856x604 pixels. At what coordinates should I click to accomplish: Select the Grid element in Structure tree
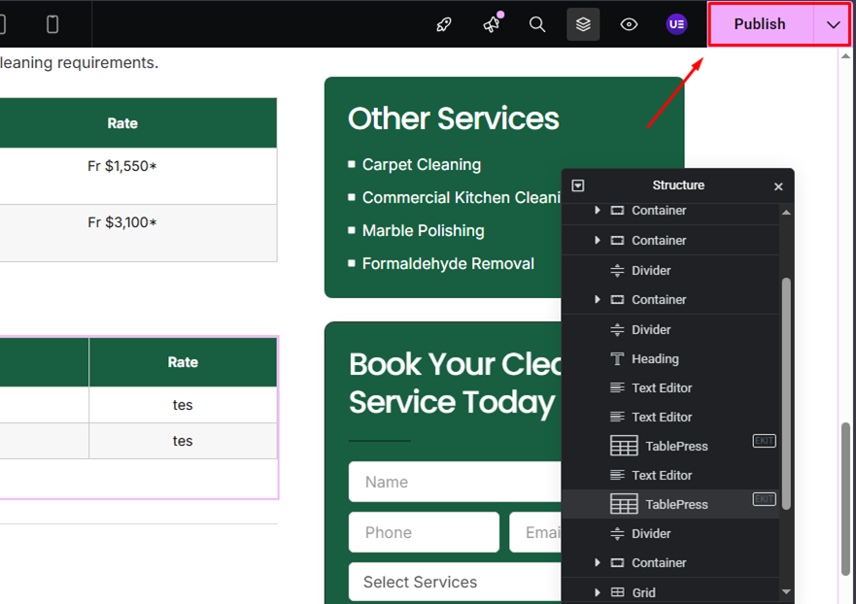coord(643,592)
